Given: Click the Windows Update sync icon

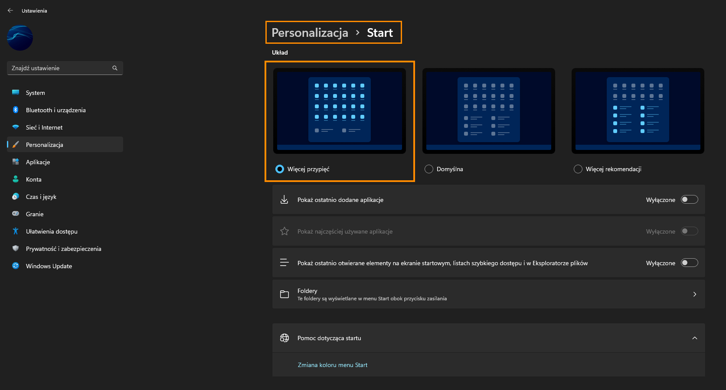Looking at the screenshot, I should (x=16, y=266).
